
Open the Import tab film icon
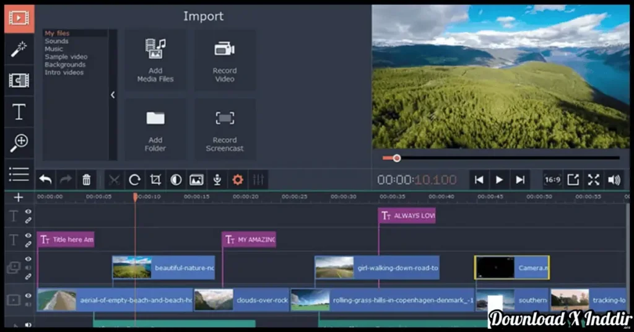(x=19, y=18)
